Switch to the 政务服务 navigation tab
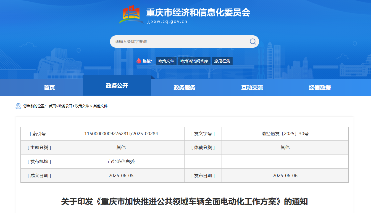371x213 pixels. coord(184,87)
